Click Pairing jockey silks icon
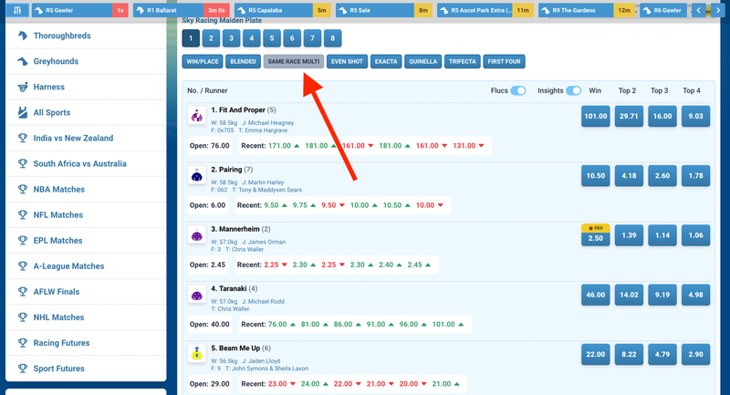Screen dimensions: 730x395 (196, 175)
